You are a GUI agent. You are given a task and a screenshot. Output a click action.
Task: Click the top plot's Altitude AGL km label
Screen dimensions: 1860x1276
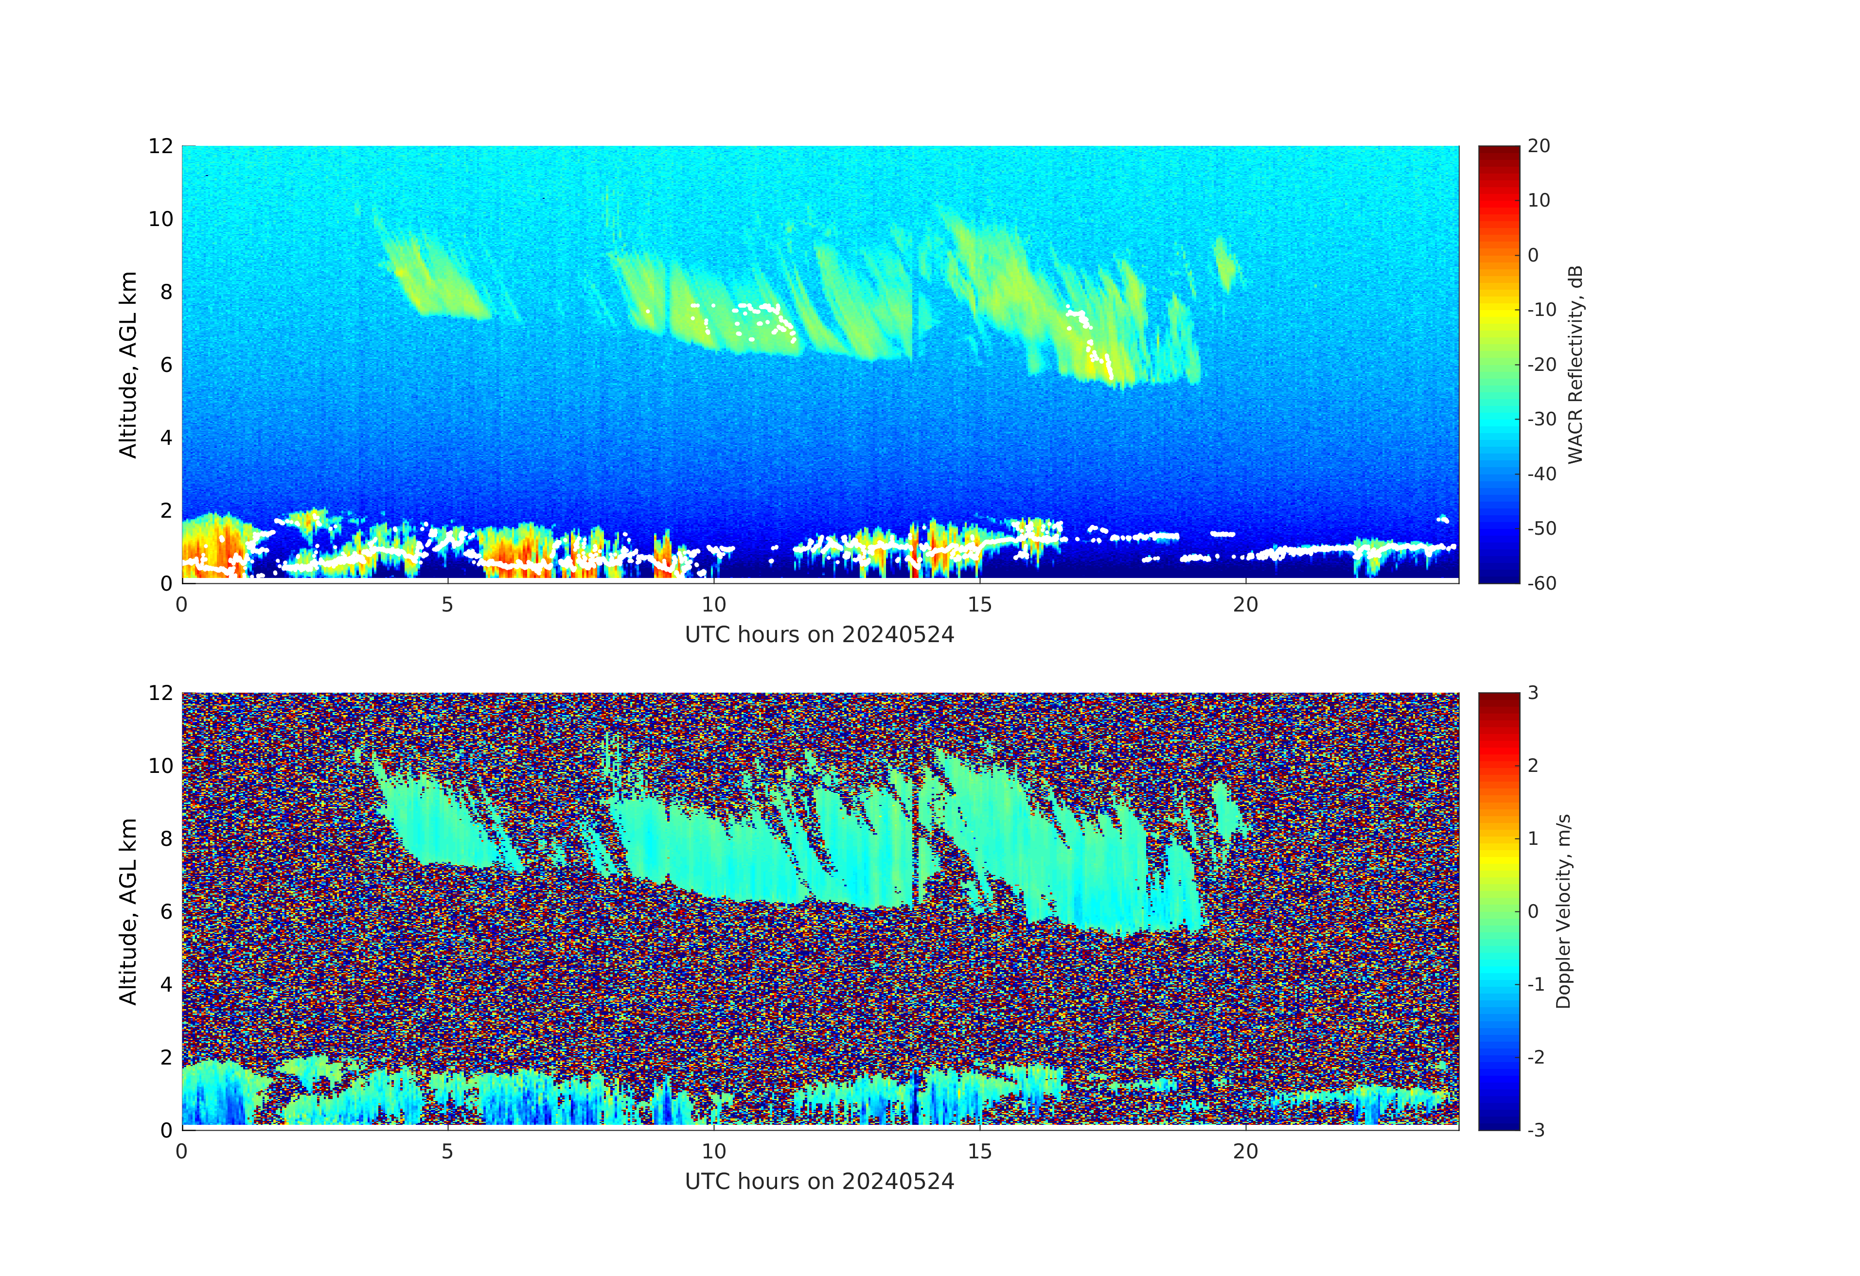(128, 364)
